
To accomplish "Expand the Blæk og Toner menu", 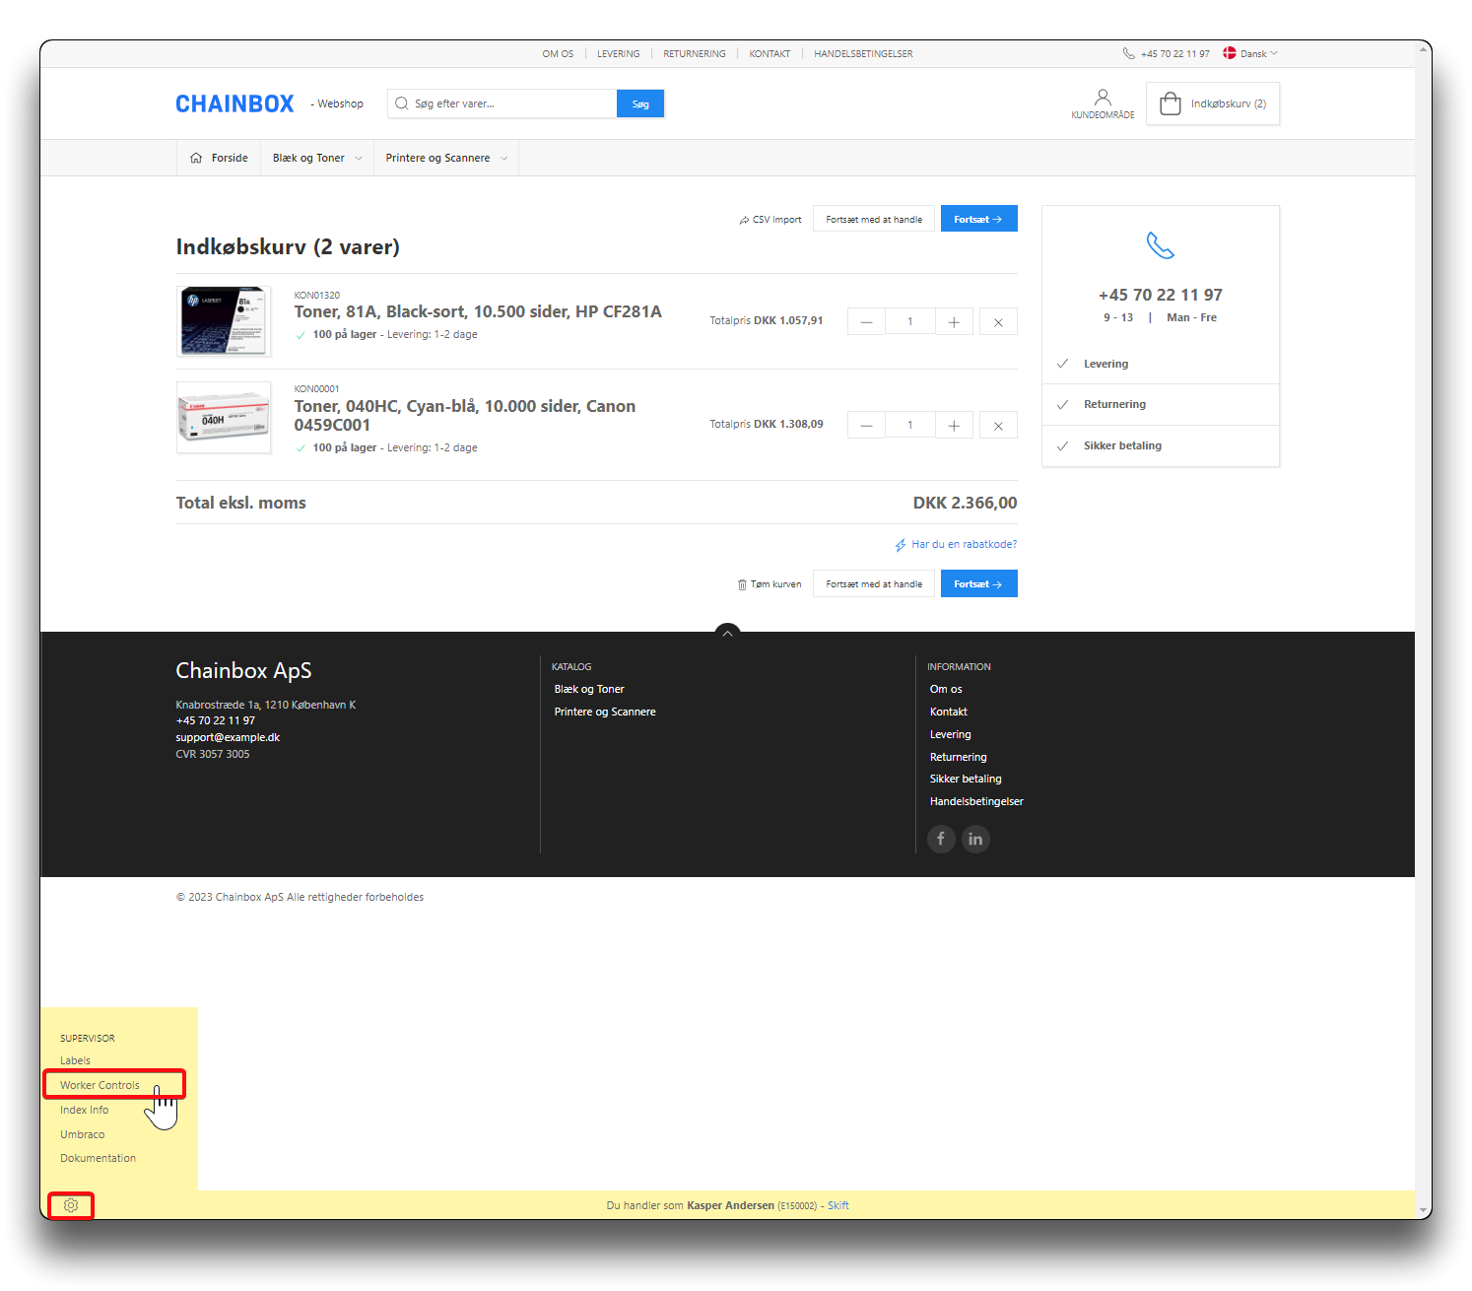I will (317, 158).
